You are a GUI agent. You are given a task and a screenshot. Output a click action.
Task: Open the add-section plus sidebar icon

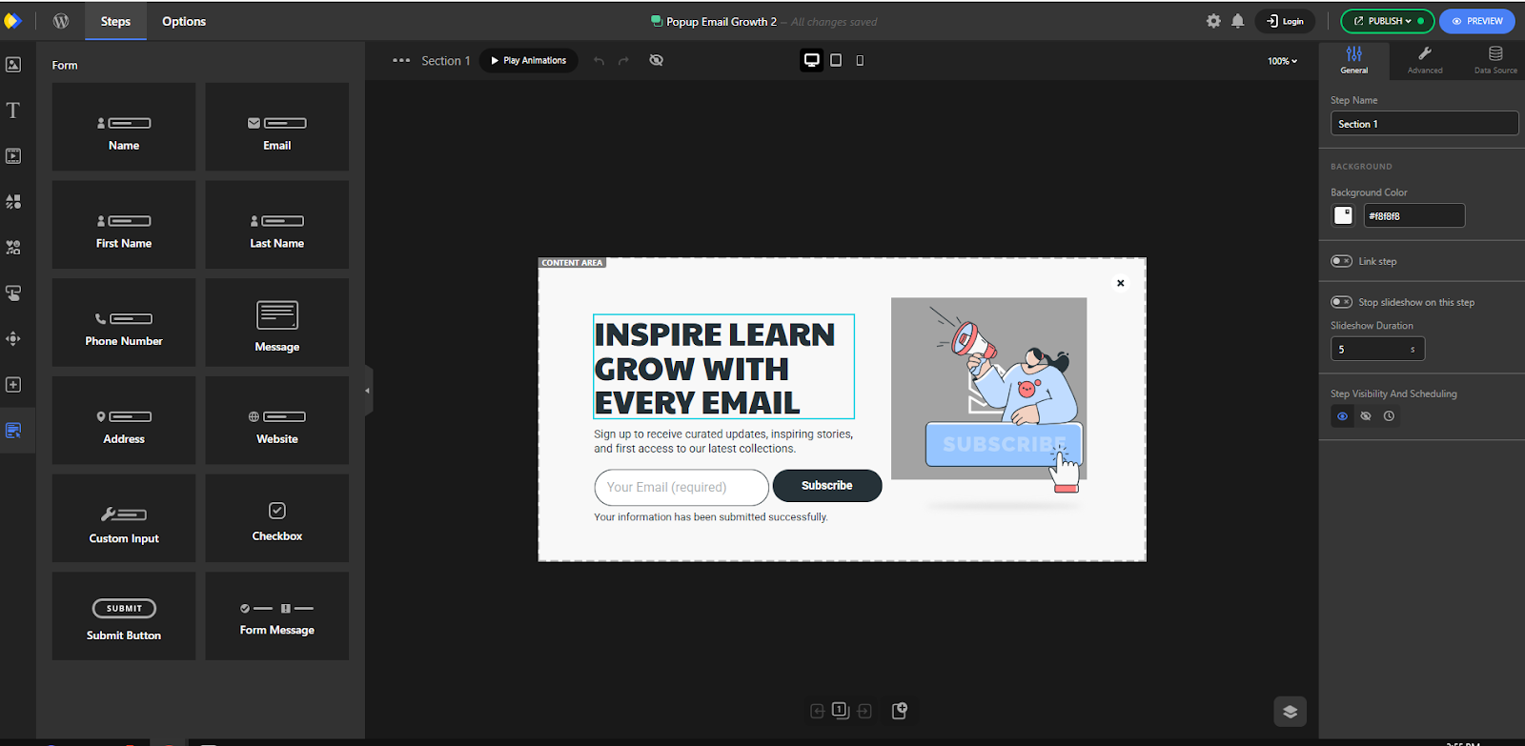pos(13,385)
